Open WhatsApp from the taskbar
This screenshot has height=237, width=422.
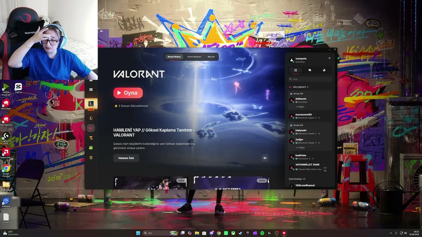tap(226, 233)
